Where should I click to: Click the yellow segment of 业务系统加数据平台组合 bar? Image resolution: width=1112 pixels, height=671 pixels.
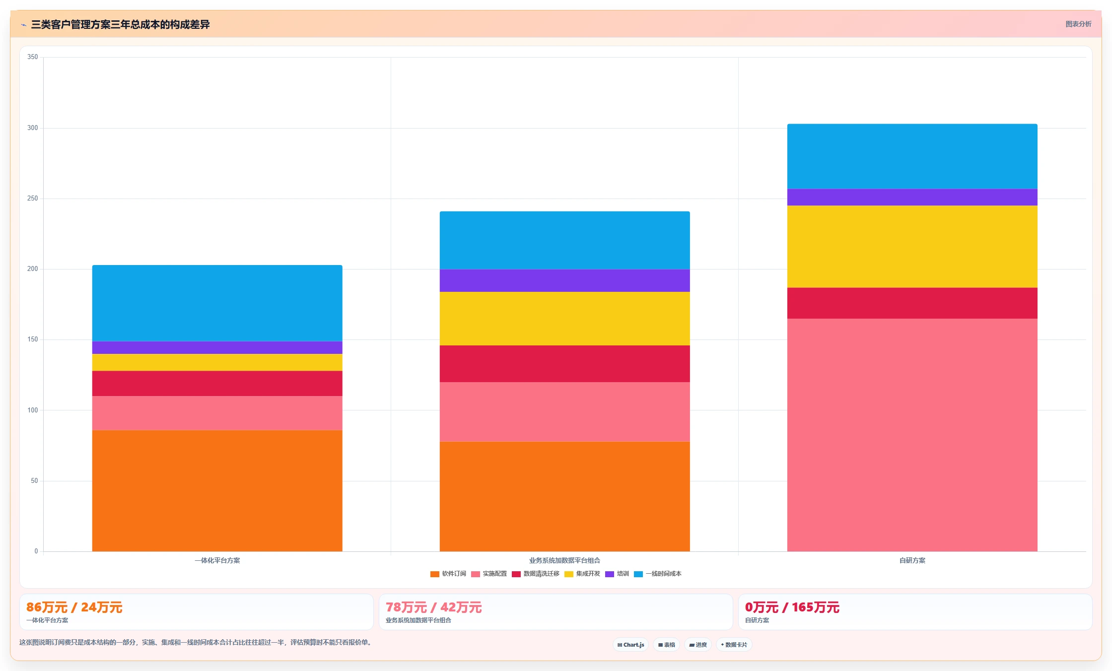[x=564, y=319]
